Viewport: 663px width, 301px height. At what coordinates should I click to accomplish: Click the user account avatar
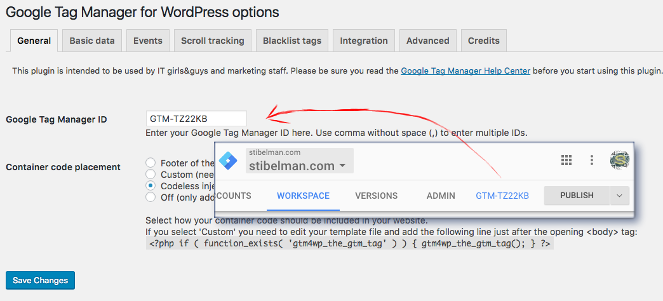[619, 160]
